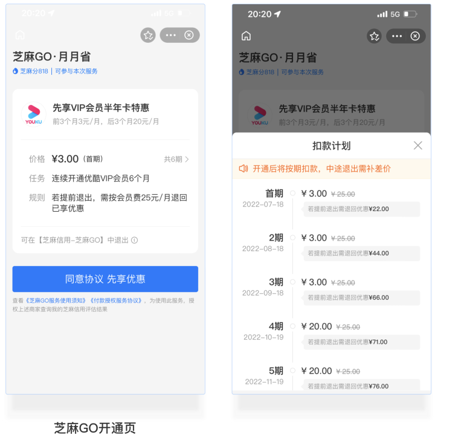Select the 5期 timeline circle
The image size is (464, 447).
coord(292,370)
